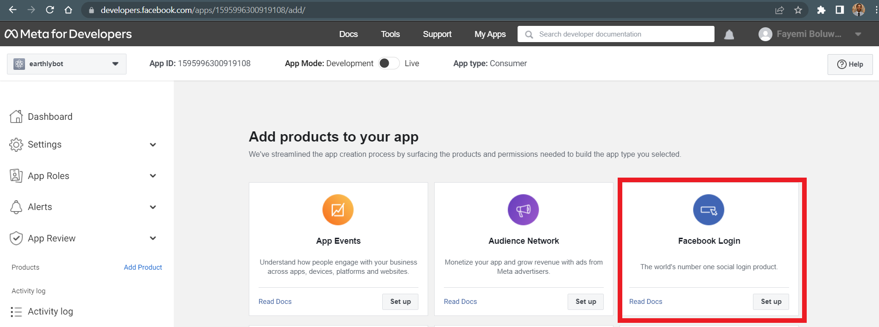
Task: Open the earthlybot app selector dropdown
Action: [x=67, y=64]
